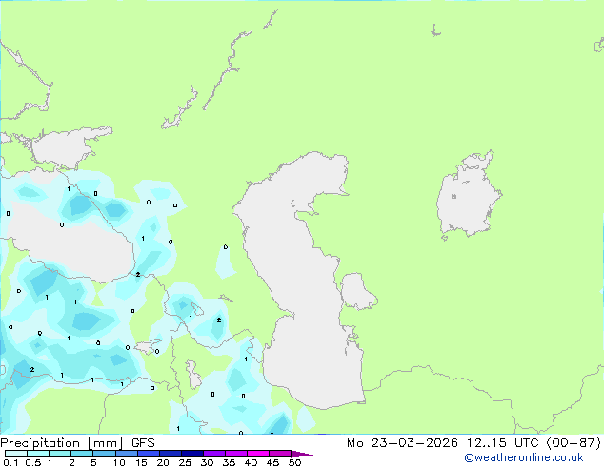Click the '(00+87)' forecast offset text
This screenshot has width=604, height=466.
574,443
